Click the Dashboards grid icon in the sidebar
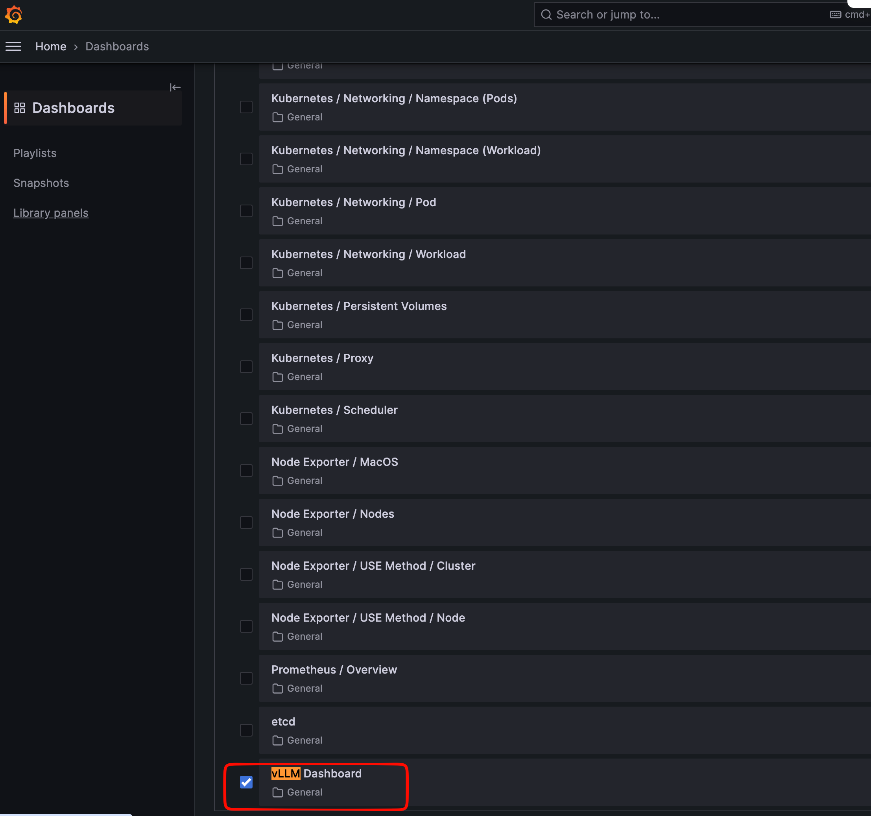 tap(20, 108)
